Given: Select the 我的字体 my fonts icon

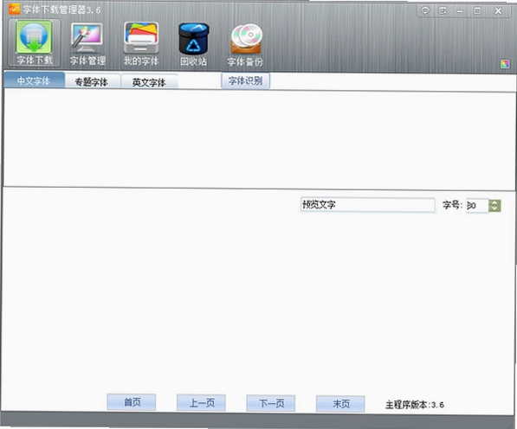Looking at the screenshot, I should click(x=141, y=44).
